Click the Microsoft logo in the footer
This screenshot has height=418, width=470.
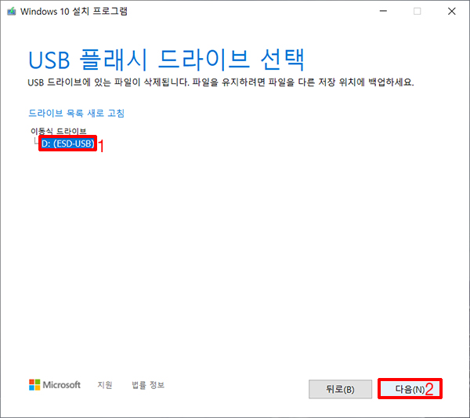click(x=55, y=385)
